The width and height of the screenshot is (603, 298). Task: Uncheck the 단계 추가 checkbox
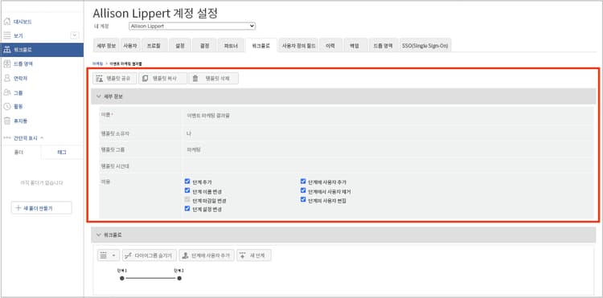[187, 181]
